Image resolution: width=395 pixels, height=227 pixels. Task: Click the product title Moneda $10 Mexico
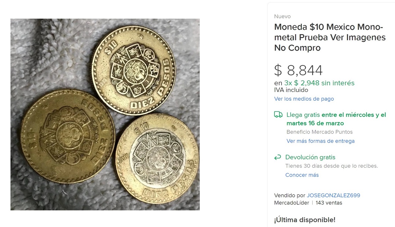click(330, 37)
